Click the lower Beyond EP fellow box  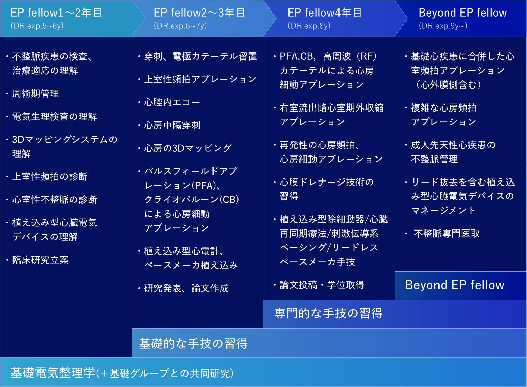click(455, 285)
